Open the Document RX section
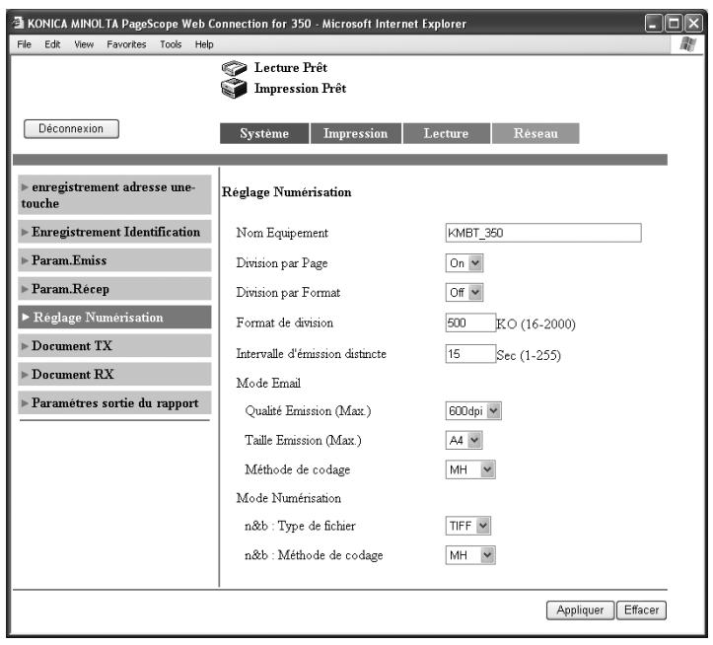713x645 pixels. [x=114, y=374]
